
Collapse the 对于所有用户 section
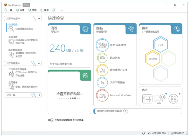coord(40,18)
